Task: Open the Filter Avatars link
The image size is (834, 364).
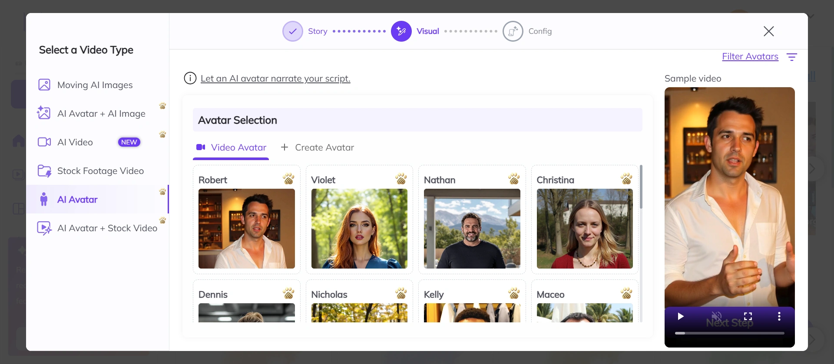Action: coord(750,56)
